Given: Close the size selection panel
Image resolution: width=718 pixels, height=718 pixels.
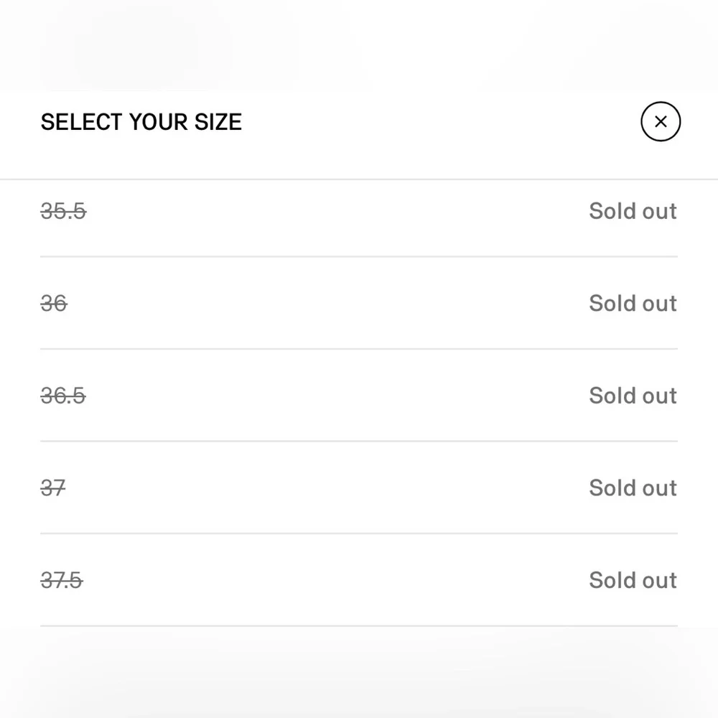Looking at the screenshot, I should (x=661, y=122).
